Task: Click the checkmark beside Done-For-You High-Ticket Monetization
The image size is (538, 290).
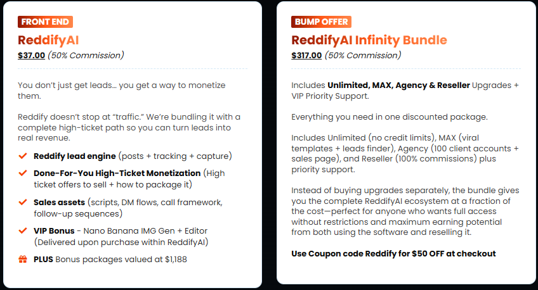Action: 22,173
